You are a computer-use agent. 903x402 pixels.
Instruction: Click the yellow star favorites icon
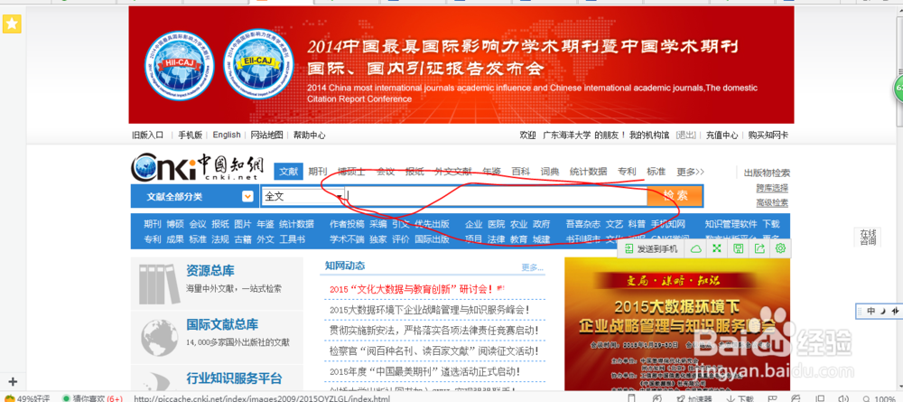coord(12,23)
